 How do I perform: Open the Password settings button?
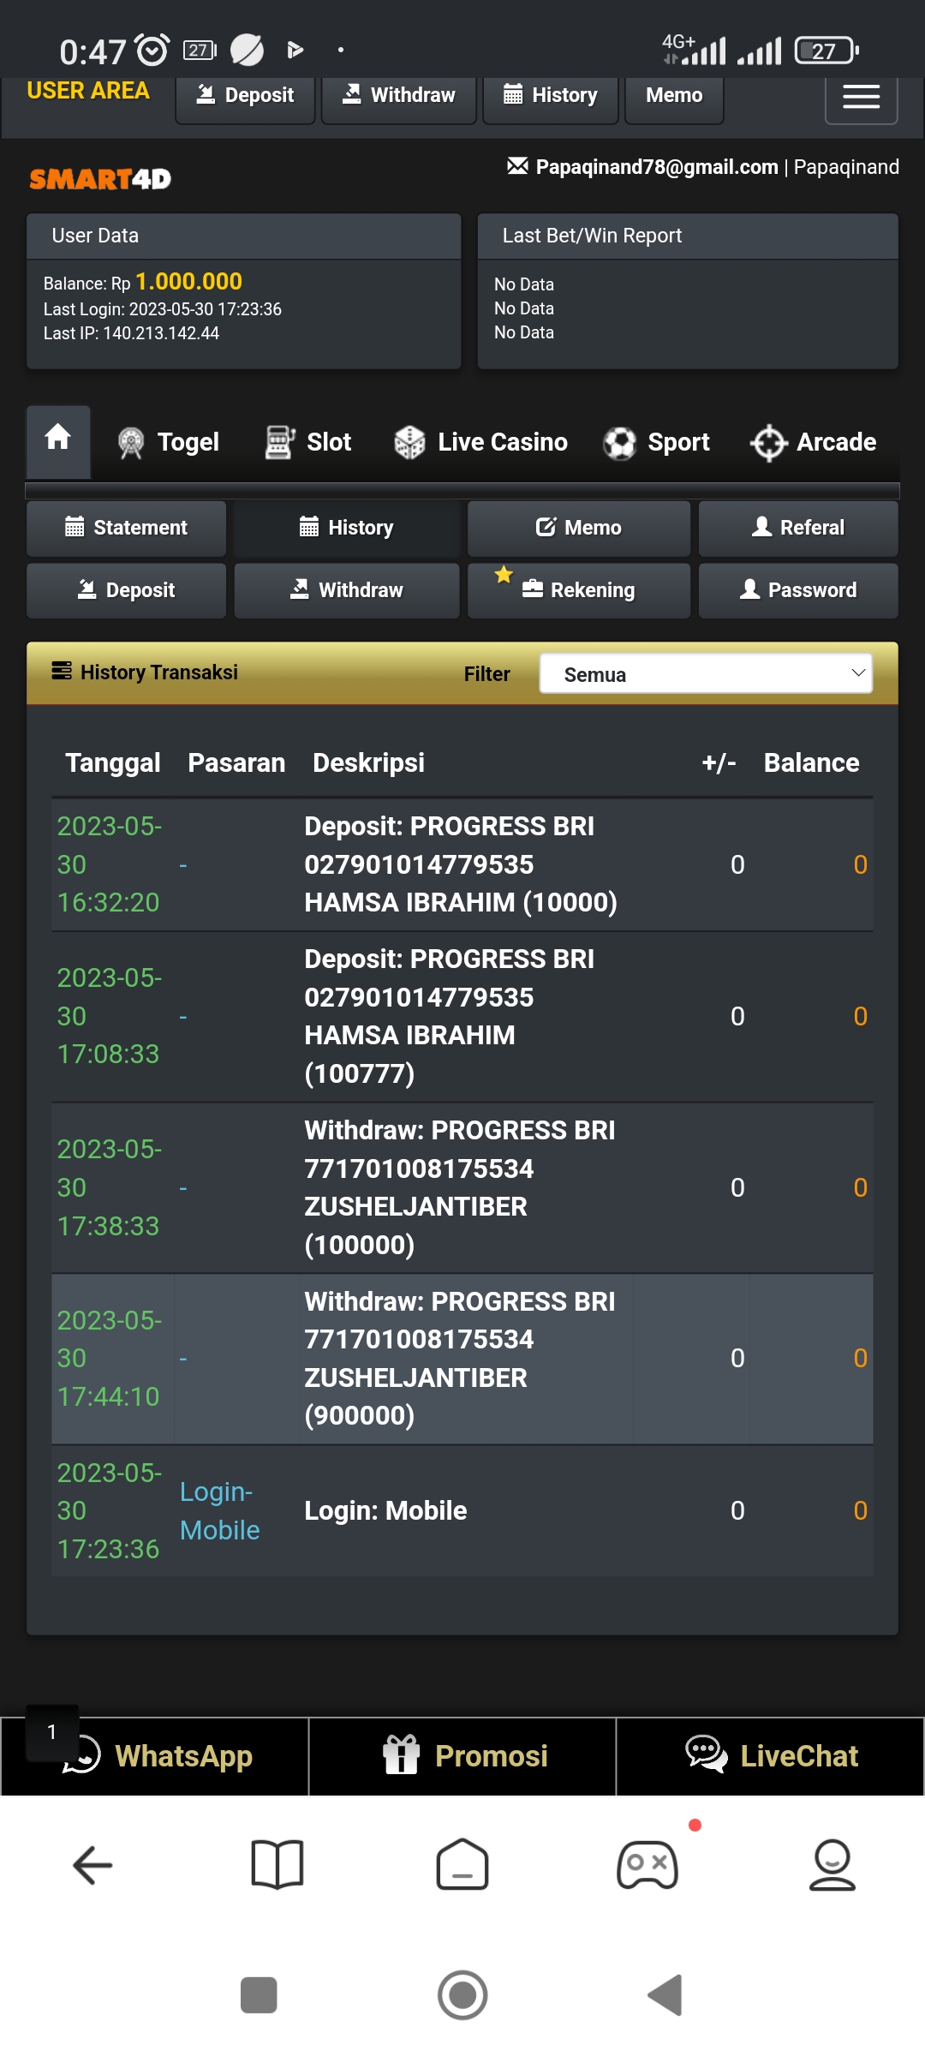click(798, 590)
